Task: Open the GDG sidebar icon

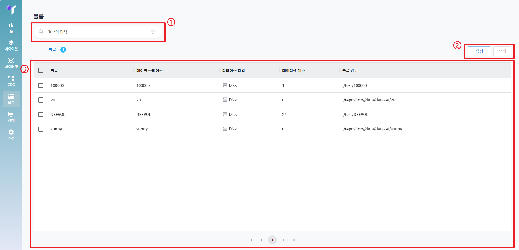Action: coord(11,81)
